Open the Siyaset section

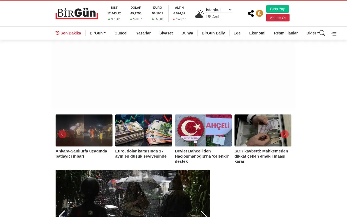click(166, 33)
